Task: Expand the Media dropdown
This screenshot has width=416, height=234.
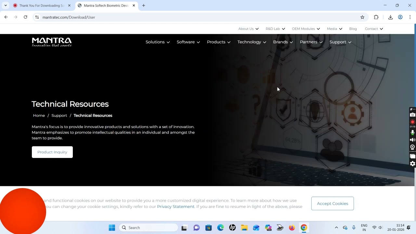Action: pos(334,29)
